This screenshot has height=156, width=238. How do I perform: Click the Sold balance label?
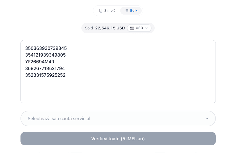tap(89, 28)
